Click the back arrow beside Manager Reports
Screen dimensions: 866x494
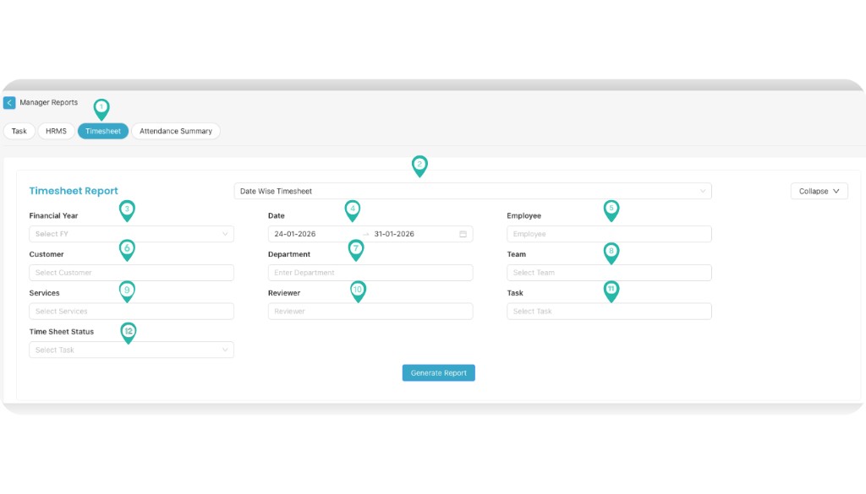tap(9, 102)
